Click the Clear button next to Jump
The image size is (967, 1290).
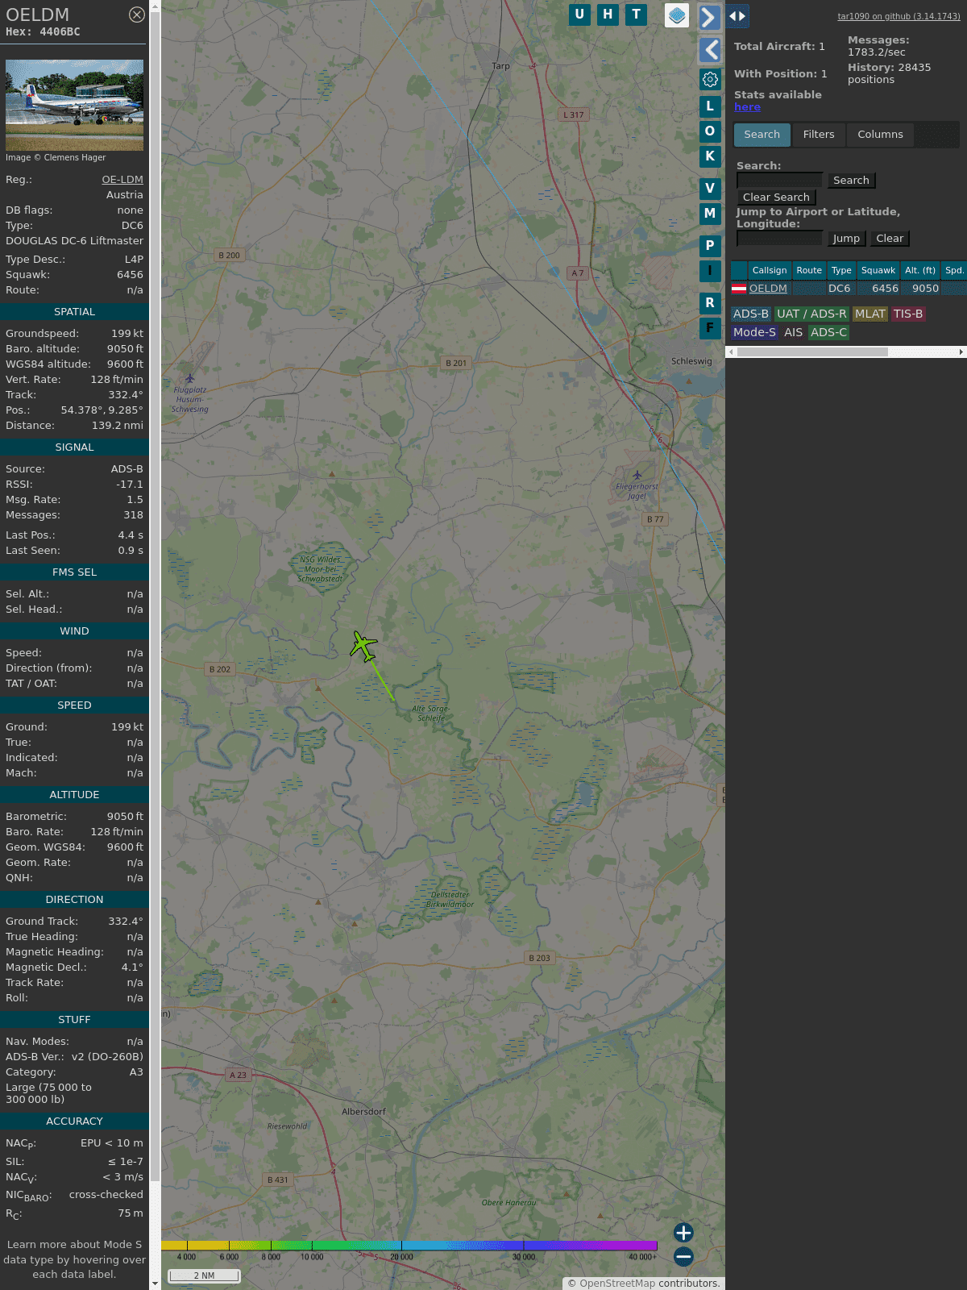coord(890,239)
